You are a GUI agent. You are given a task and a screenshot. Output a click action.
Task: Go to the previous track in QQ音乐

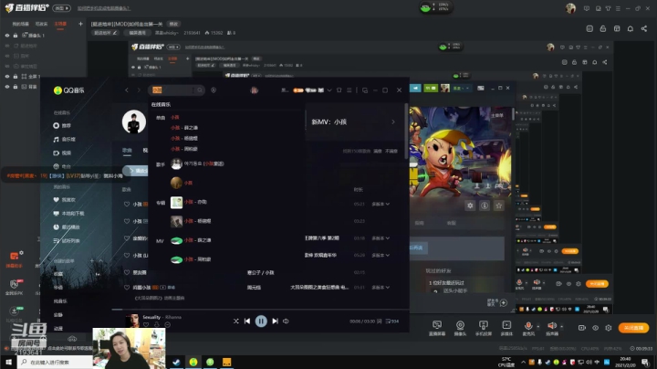click(x=247, y=322)
